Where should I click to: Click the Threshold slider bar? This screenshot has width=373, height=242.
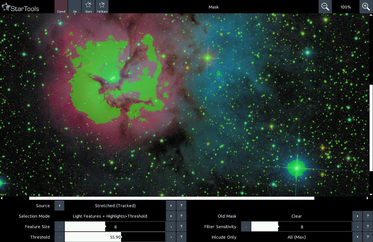[115, 237]
